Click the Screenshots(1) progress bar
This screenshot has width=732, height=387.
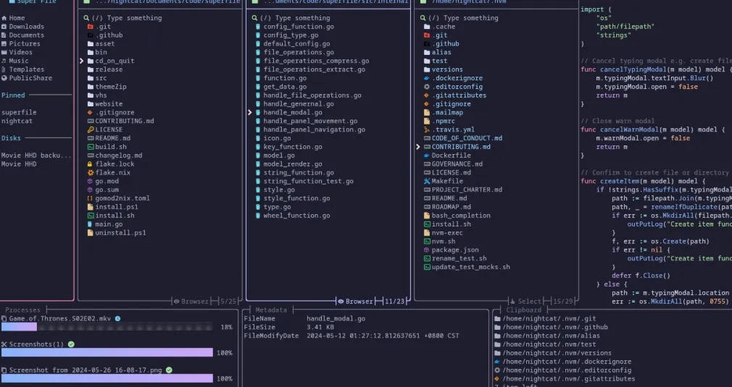(107, 352)
